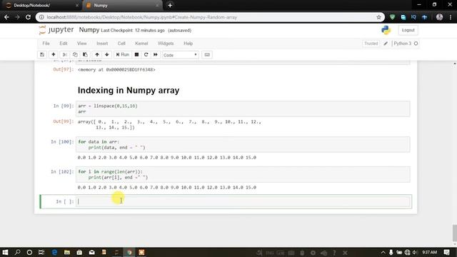Open Microsoft Edge from the taskbar

(x=54, y=252)
